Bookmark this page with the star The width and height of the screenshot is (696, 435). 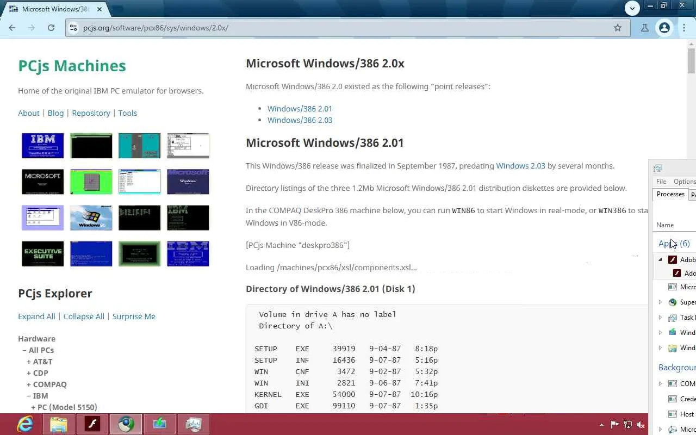618,28
